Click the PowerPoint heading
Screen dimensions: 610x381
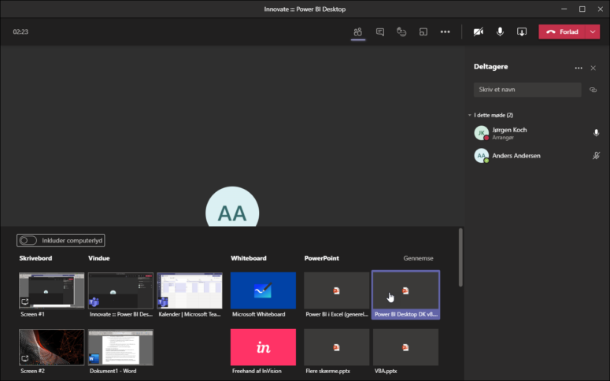pos(322,258)
